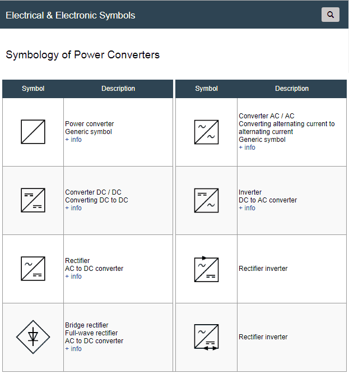Click the left table Description column header
The width and height of the screenshot is (349, 378).
coord(118,89)
